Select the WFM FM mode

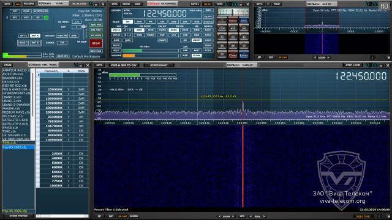click(139, 35)
